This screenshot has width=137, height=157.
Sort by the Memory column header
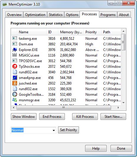click(x=71, y=32)
